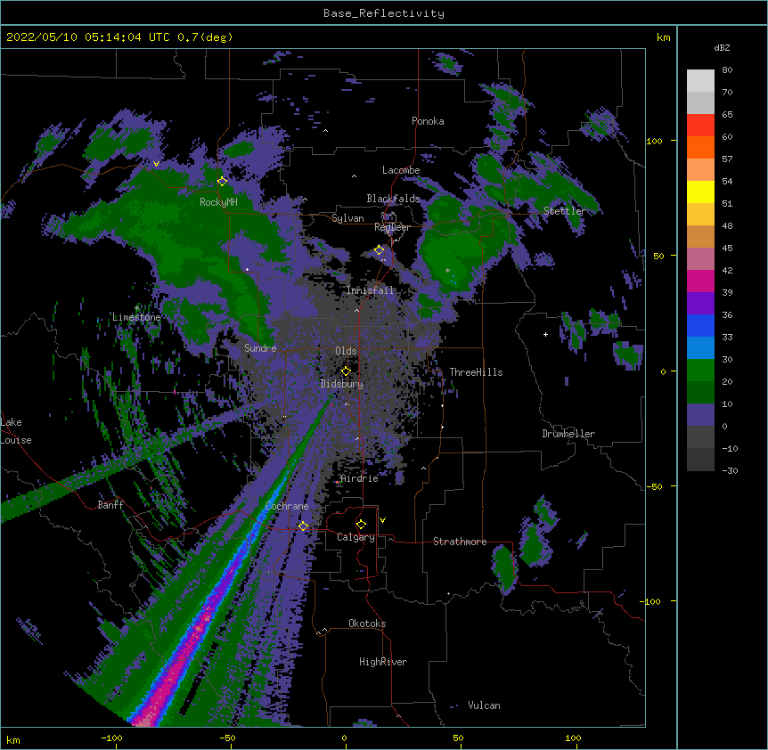The height and width of the screenshot is (750, 768).
Task: Click the Limestone label
Action: [136, 317]
